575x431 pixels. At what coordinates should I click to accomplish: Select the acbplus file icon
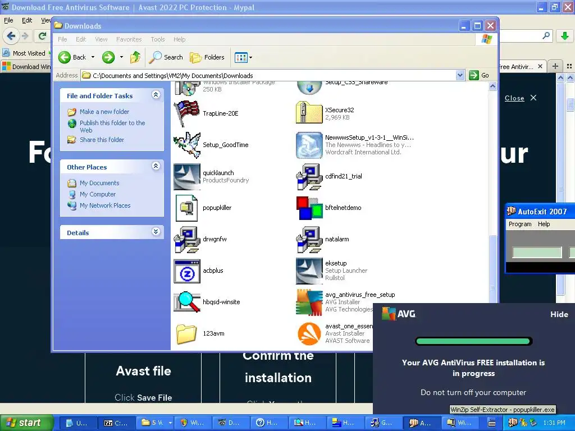[x=187, y=271]
